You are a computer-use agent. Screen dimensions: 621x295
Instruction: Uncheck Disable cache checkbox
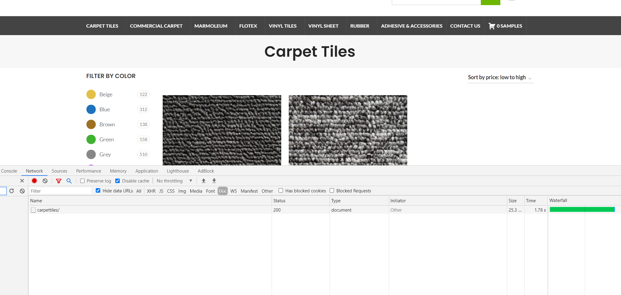118,181
